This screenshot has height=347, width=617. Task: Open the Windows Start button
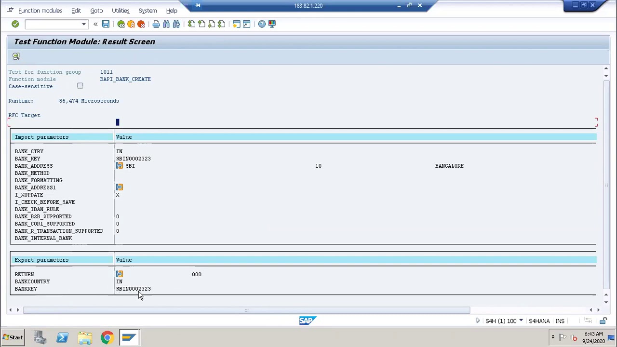point(13,338)
